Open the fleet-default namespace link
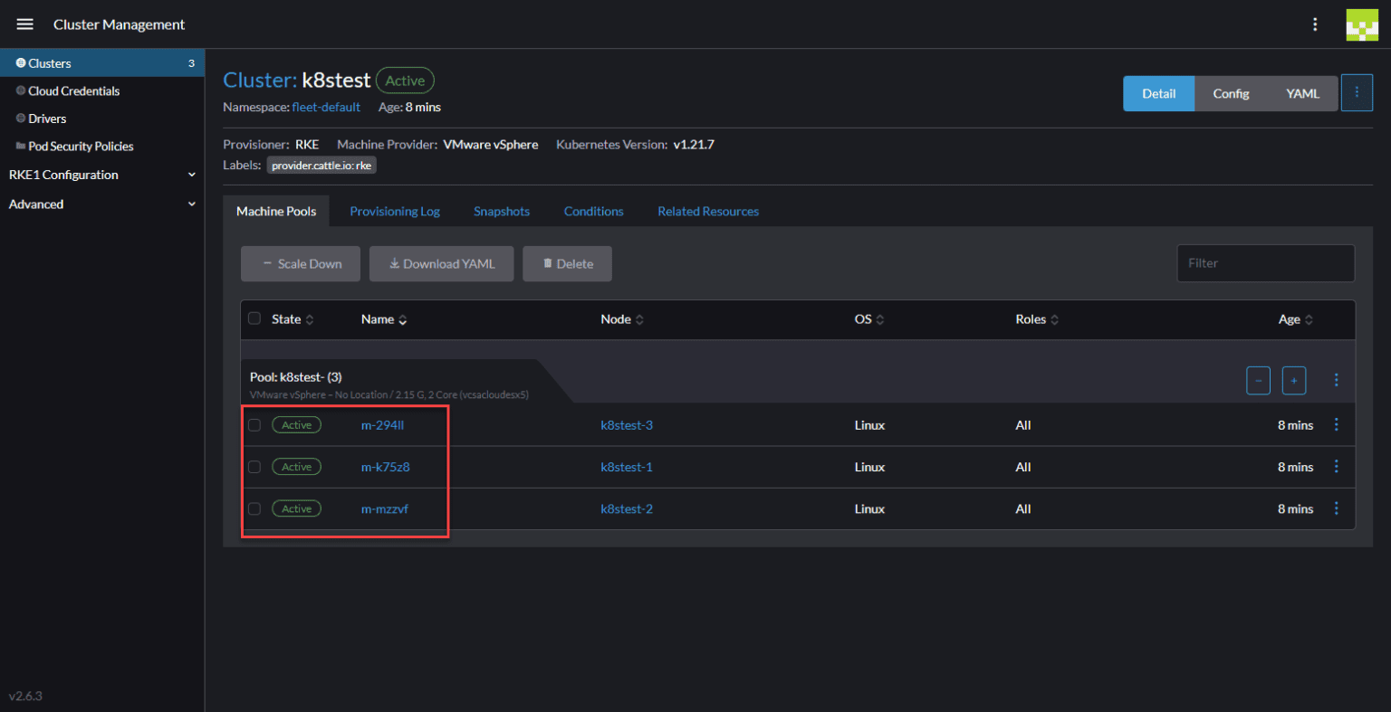The height and width of the screenshot is (712, 1391). [326, 107]
